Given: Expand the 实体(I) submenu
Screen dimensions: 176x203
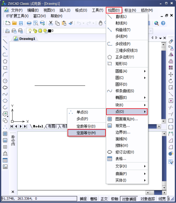Looking at the screenshot, I should pos(127,180).
